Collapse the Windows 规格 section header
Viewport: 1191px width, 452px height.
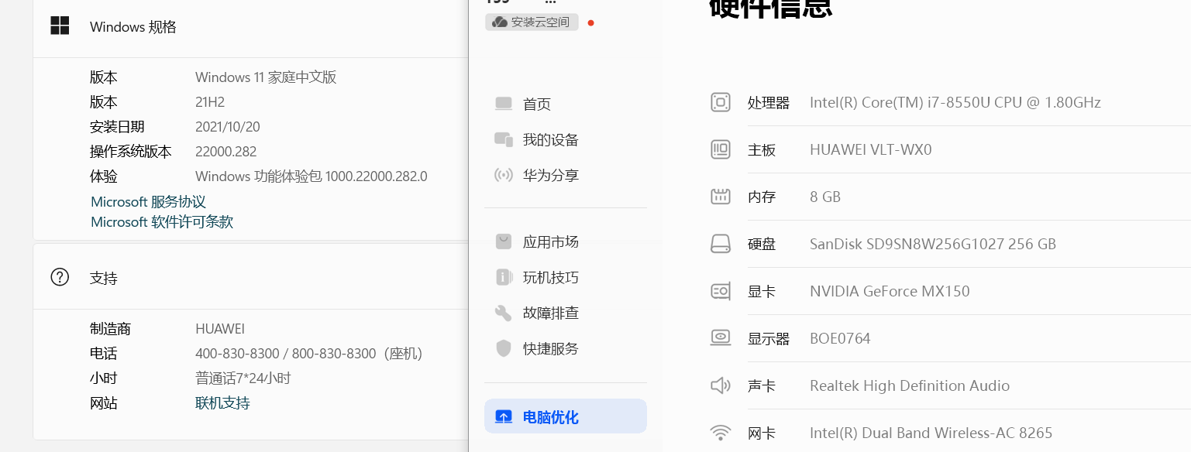(250, 26)
